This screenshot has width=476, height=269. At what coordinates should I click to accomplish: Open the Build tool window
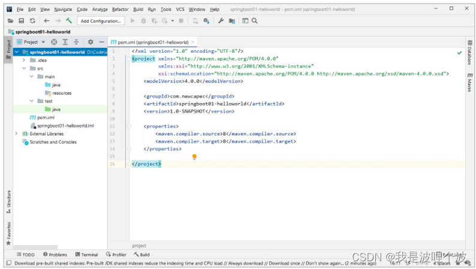click(141, 255)
